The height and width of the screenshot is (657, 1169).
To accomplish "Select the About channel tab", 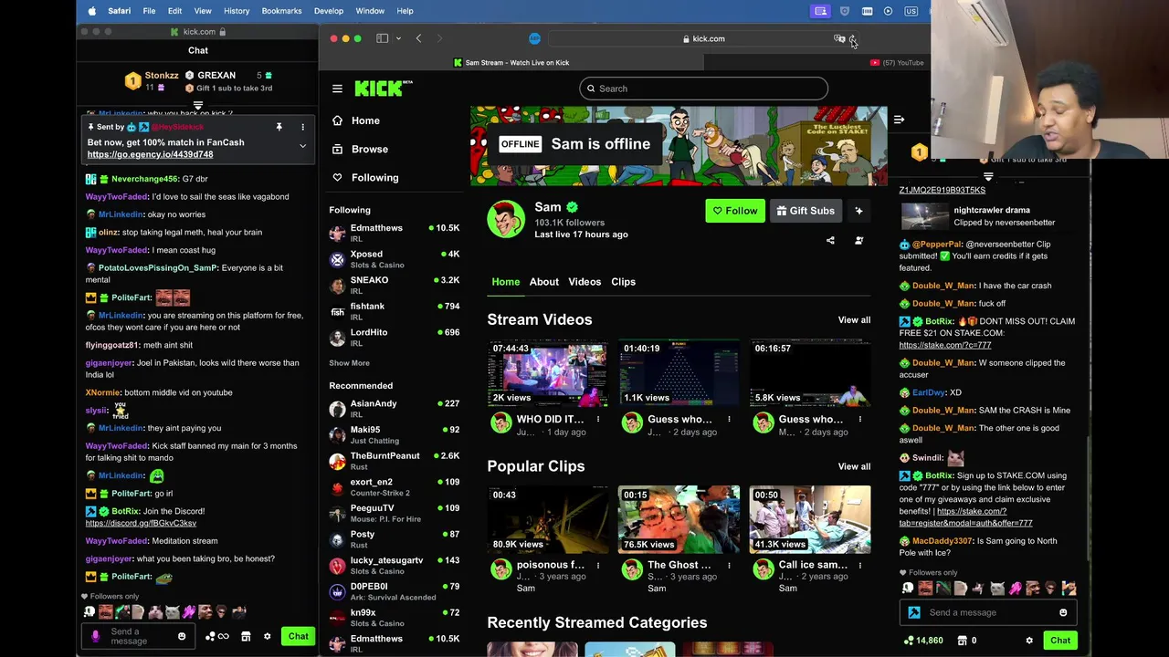I will tap(544, 282).
